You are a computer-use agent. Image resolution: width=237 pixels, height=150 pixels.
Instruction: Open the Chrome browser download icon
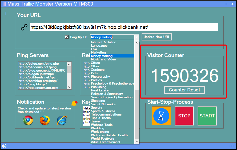(x=28, y=120)
